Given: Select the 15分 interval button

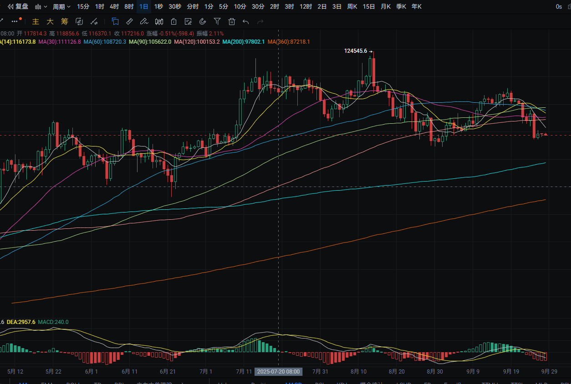Looking at the screenshot, I should click(83, 6).
